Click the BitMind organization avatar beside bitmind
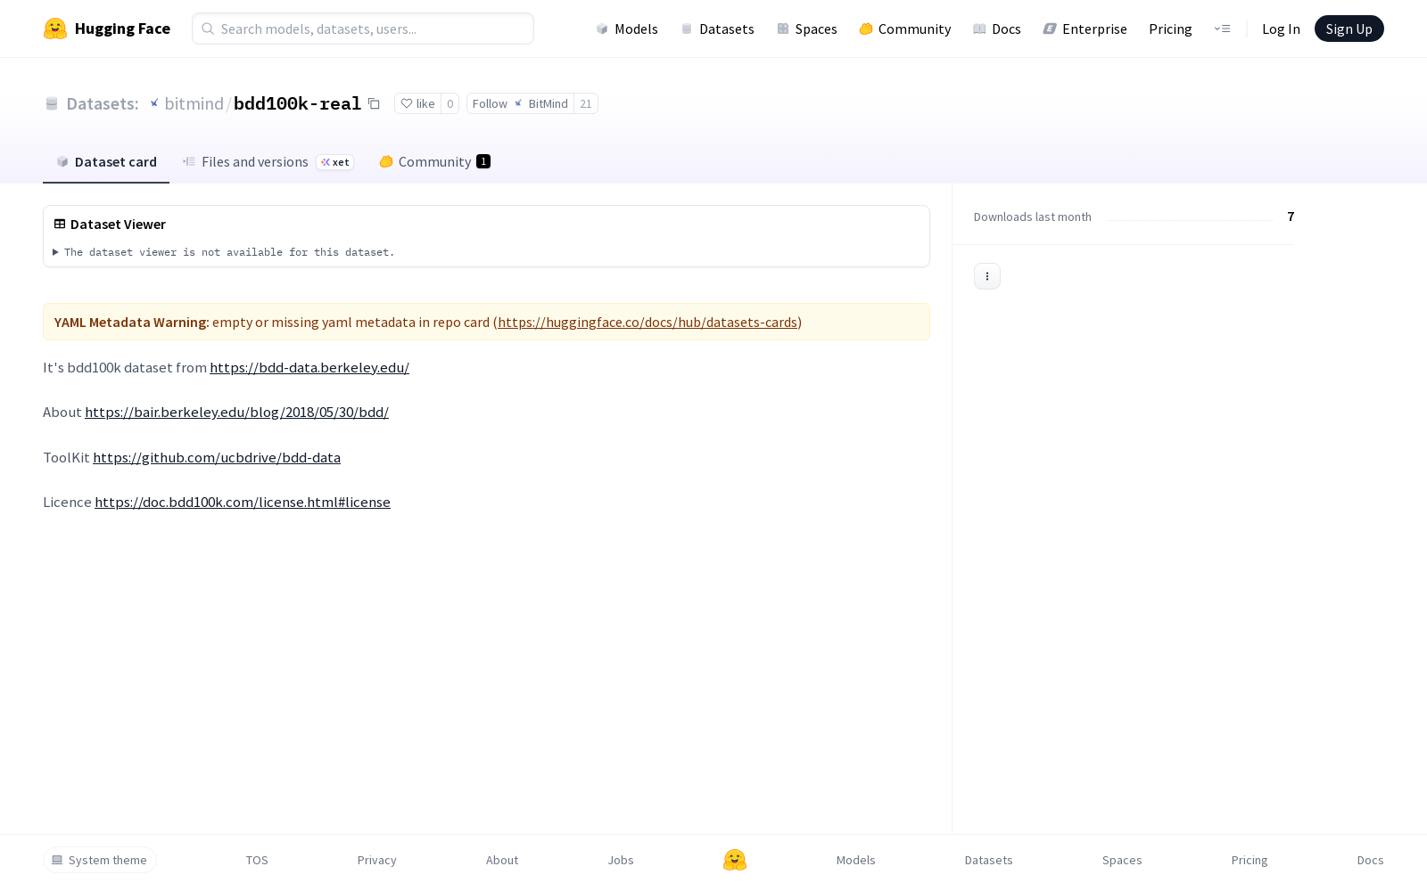Image resolution: width=1427 pixels, height=891 pixels. point(154,103)
